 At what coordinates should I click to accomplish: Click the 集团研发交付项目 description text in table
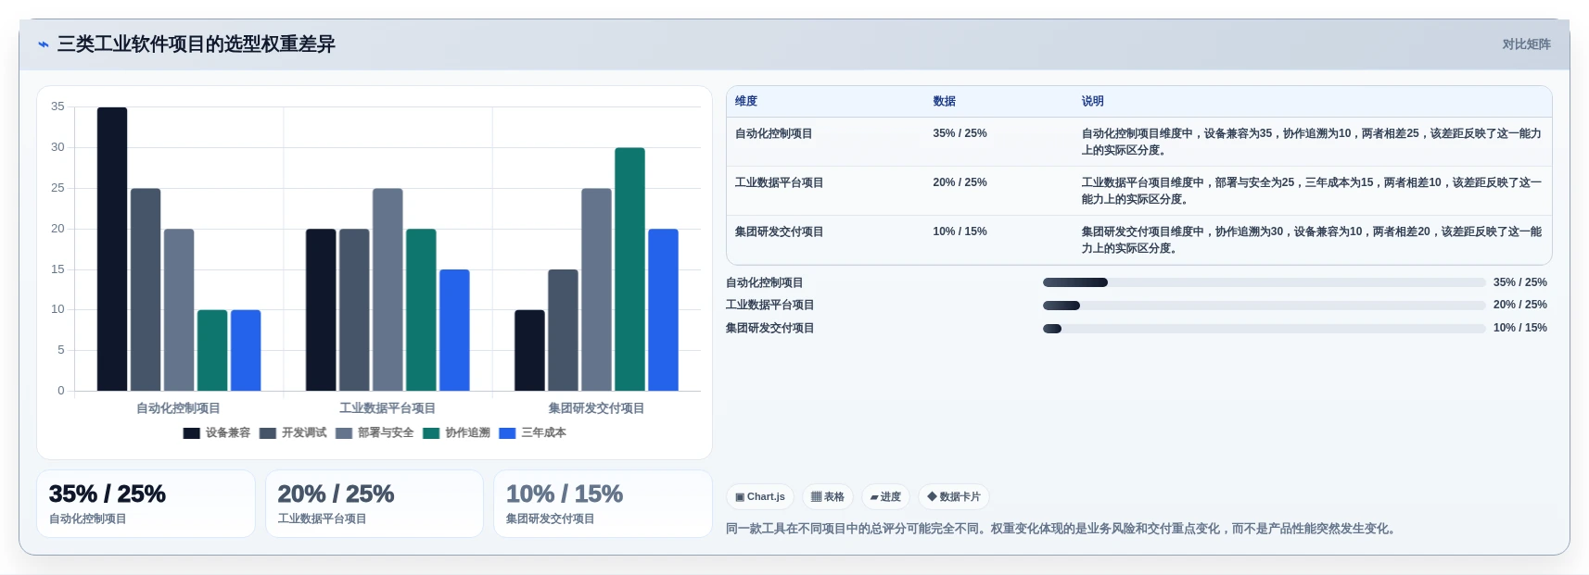coord(1311,240)
